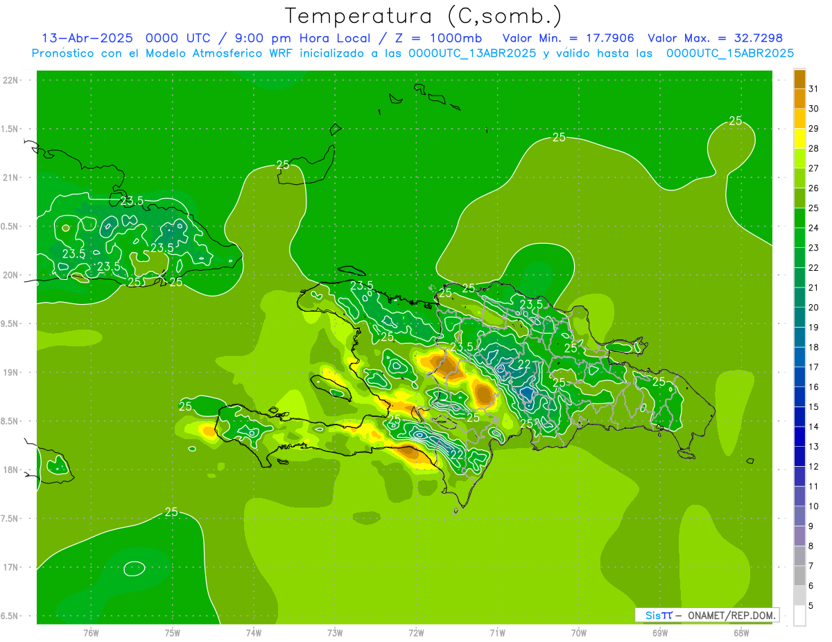832x642 pixels.
Task: Click the "75W" longitude axis label
Action: click(173, 632)
